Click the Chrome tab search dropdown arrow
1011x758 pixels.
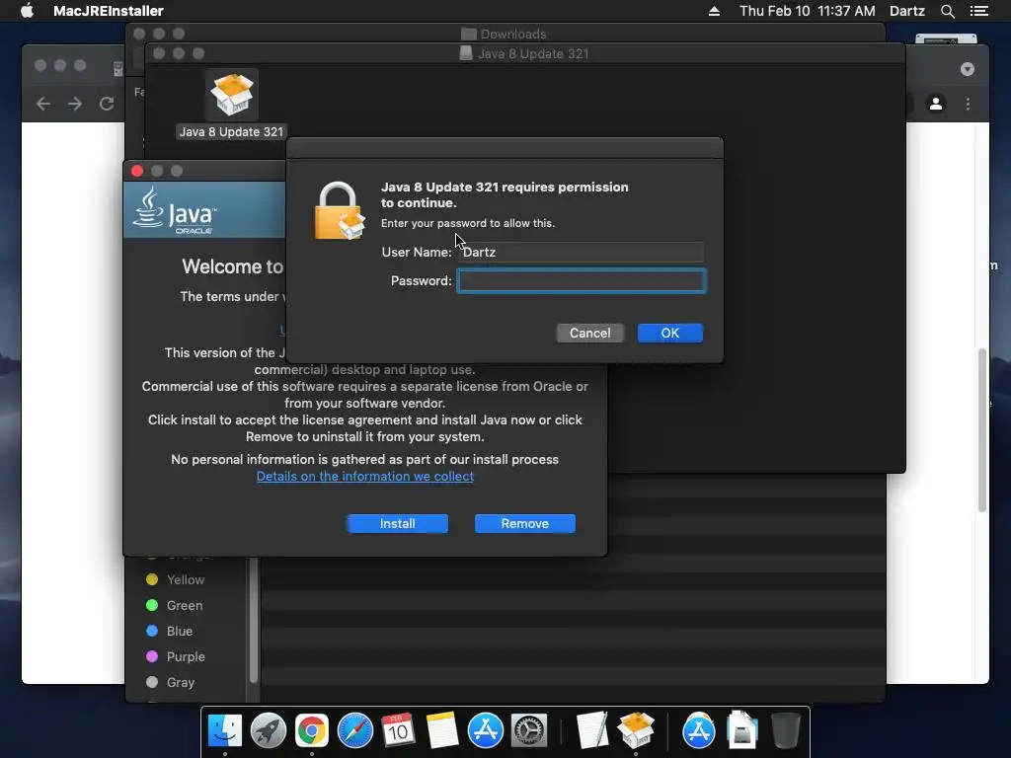tap(968, 69)
